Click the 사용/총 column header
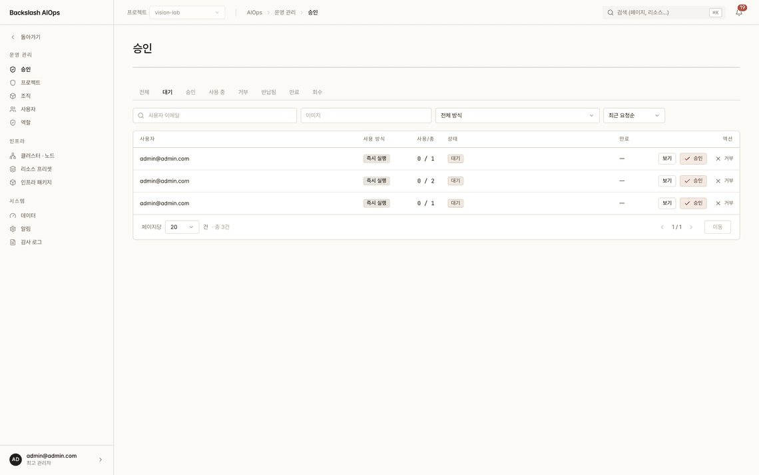 click(x=425, y=139)
